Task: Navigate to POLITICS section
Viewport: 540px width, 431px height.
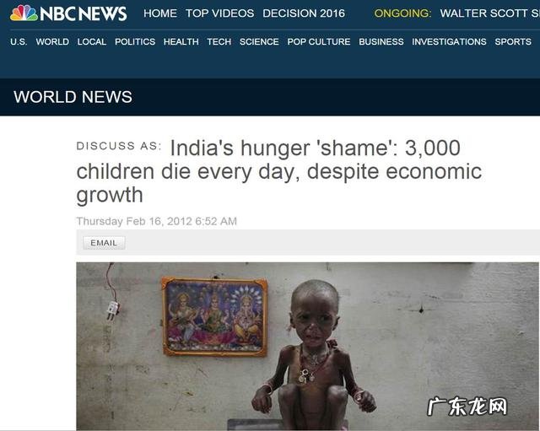Action: pos(135,41)
